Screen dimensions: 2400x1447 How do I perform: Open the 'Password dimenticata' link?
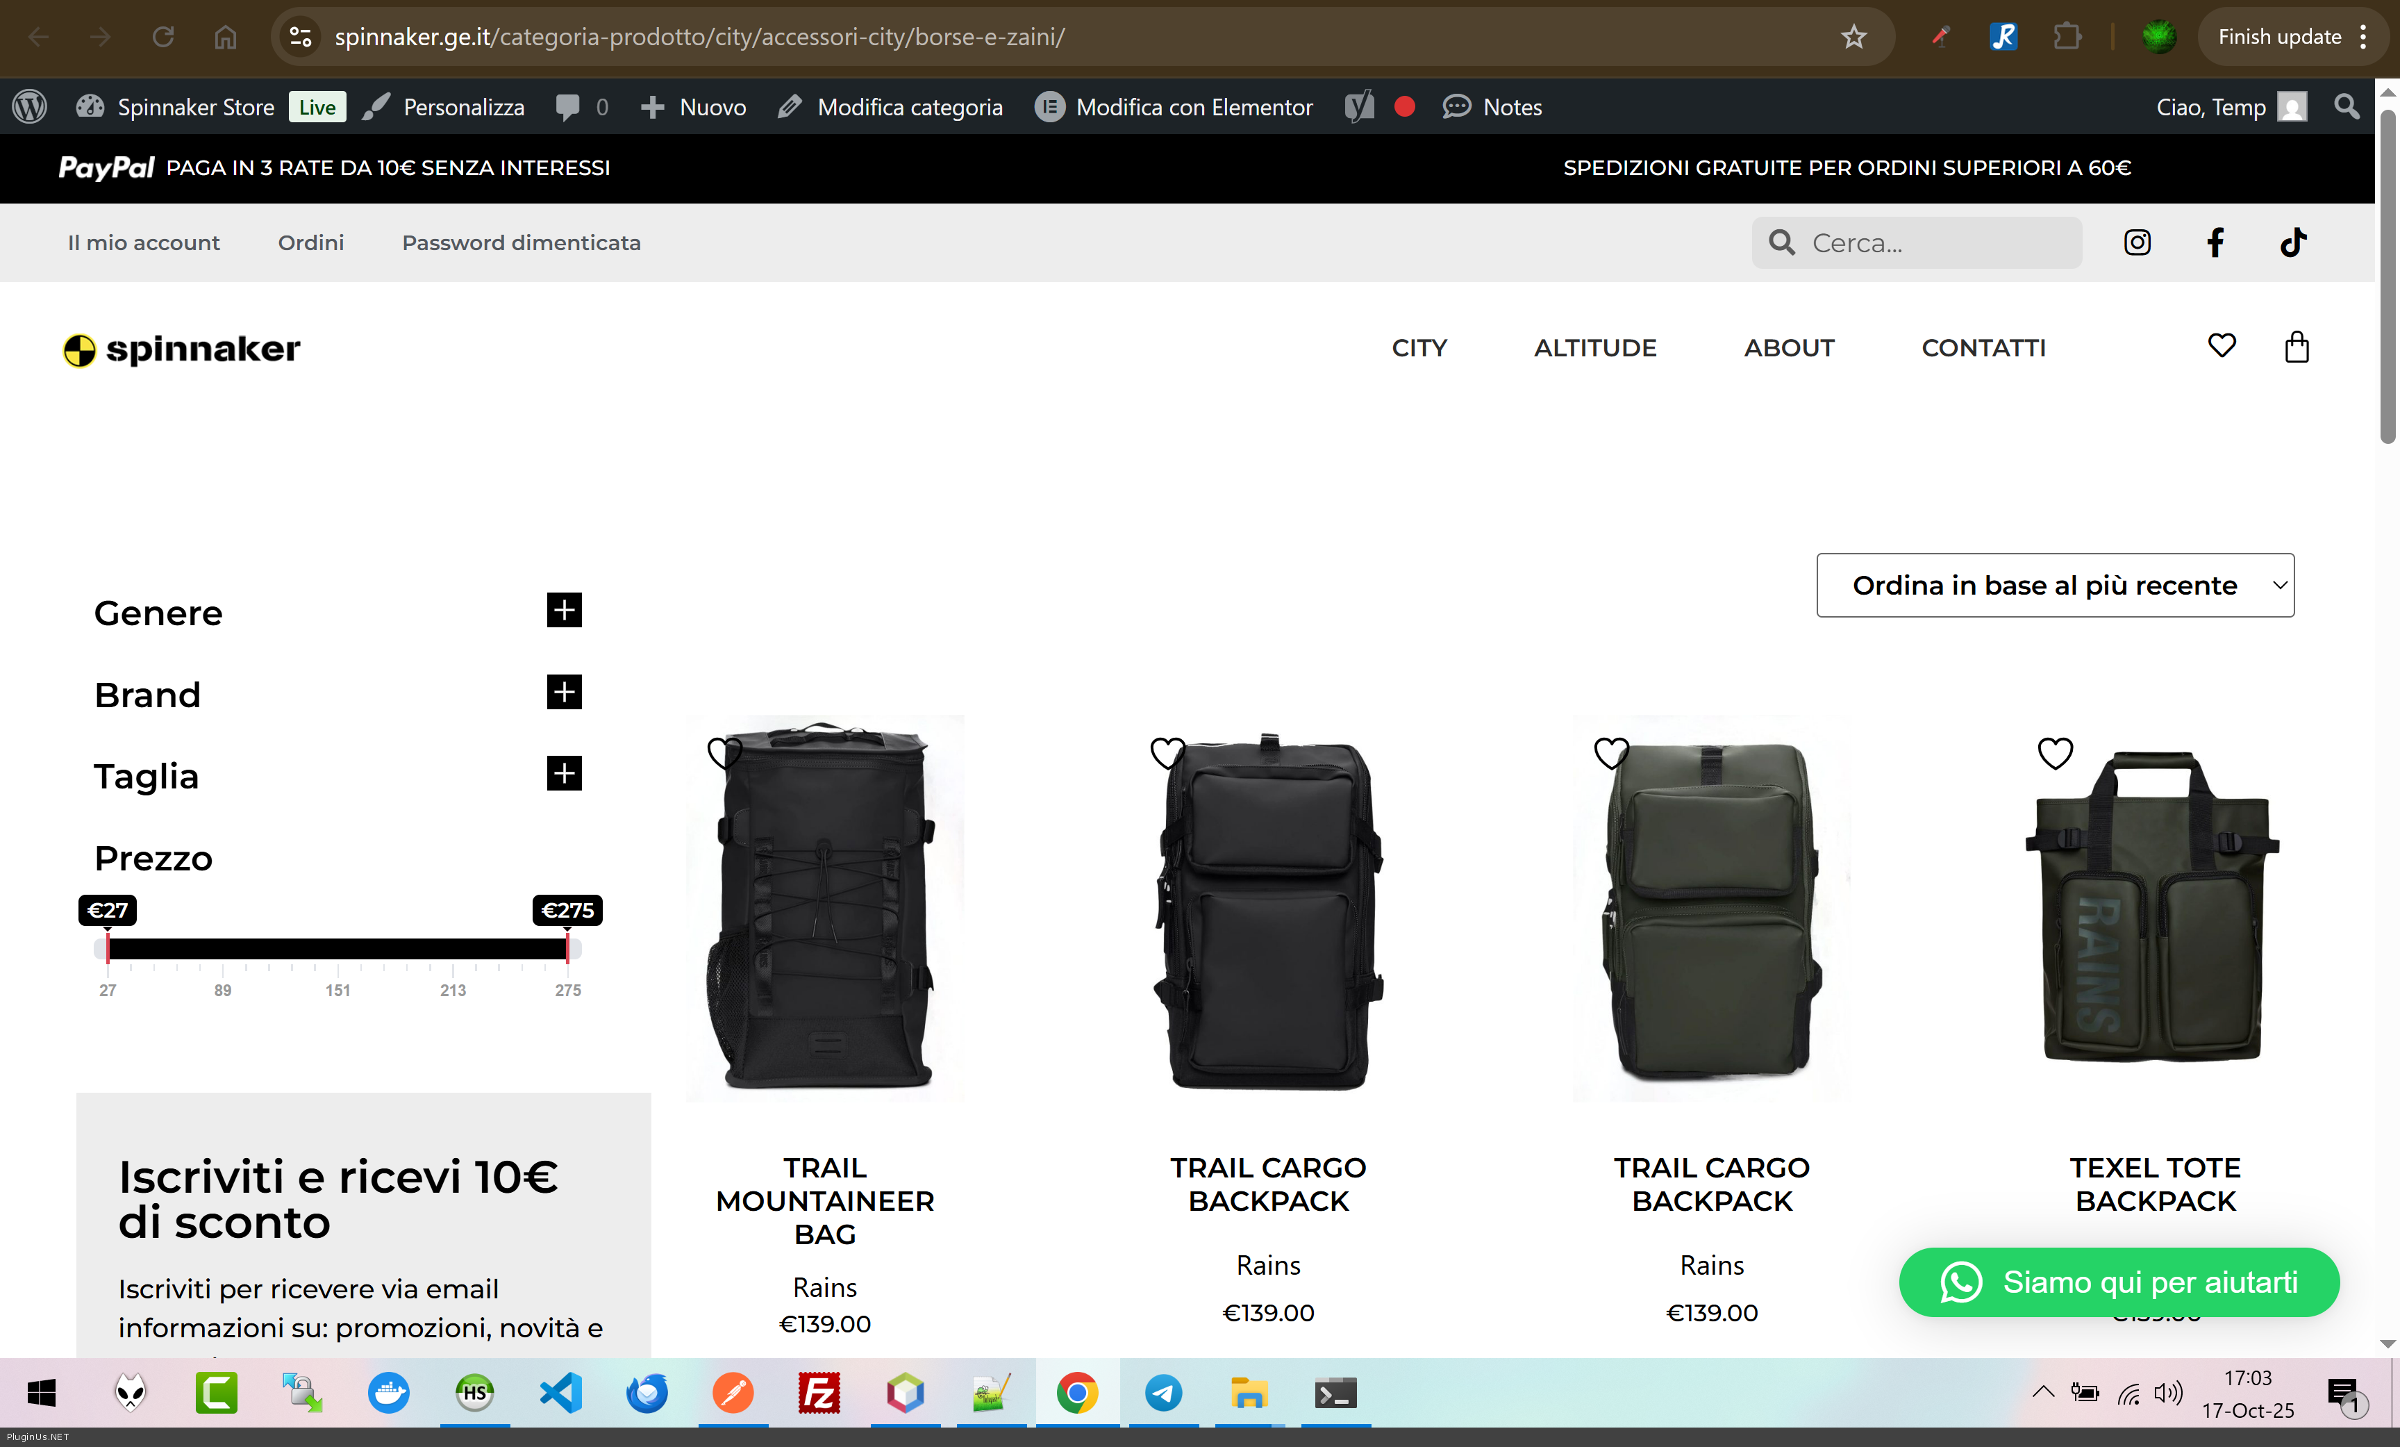[521, 242]
